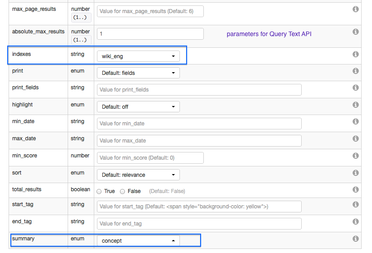Click info icon for max_page_results row

[x=355, y=9]
